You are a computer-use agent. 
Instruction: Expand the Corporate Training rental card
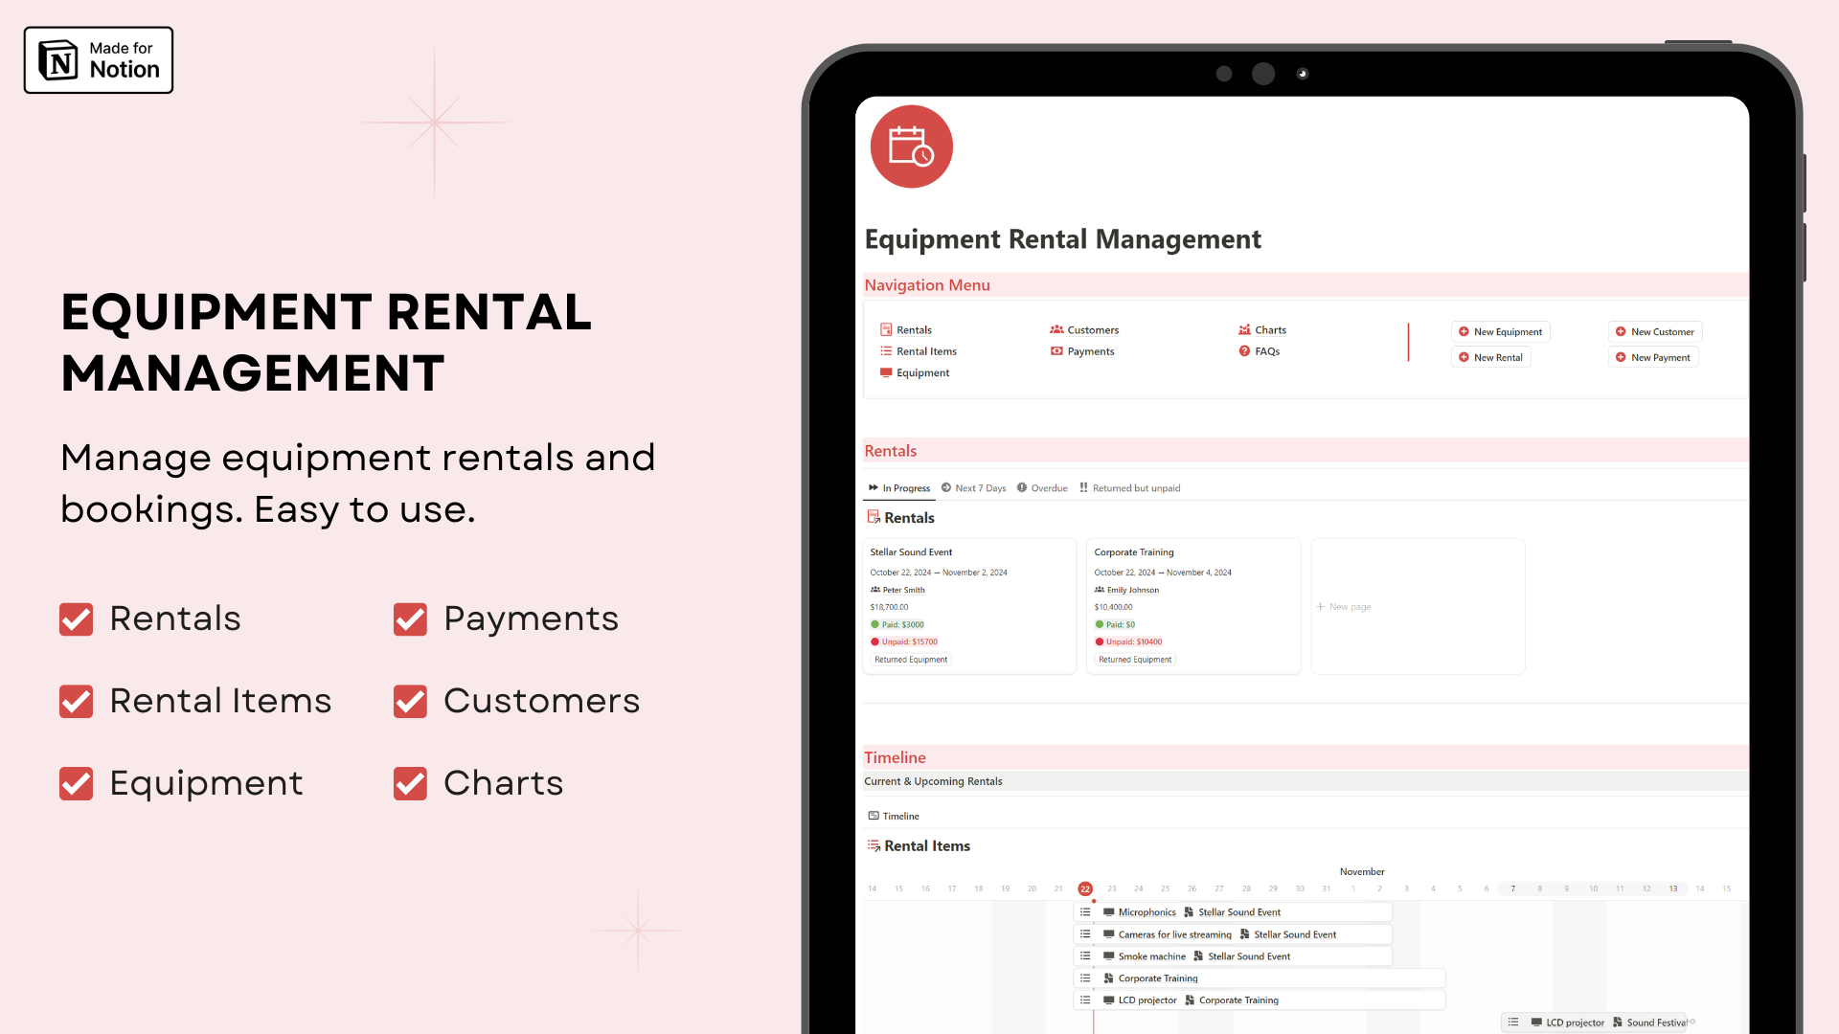1134,551
